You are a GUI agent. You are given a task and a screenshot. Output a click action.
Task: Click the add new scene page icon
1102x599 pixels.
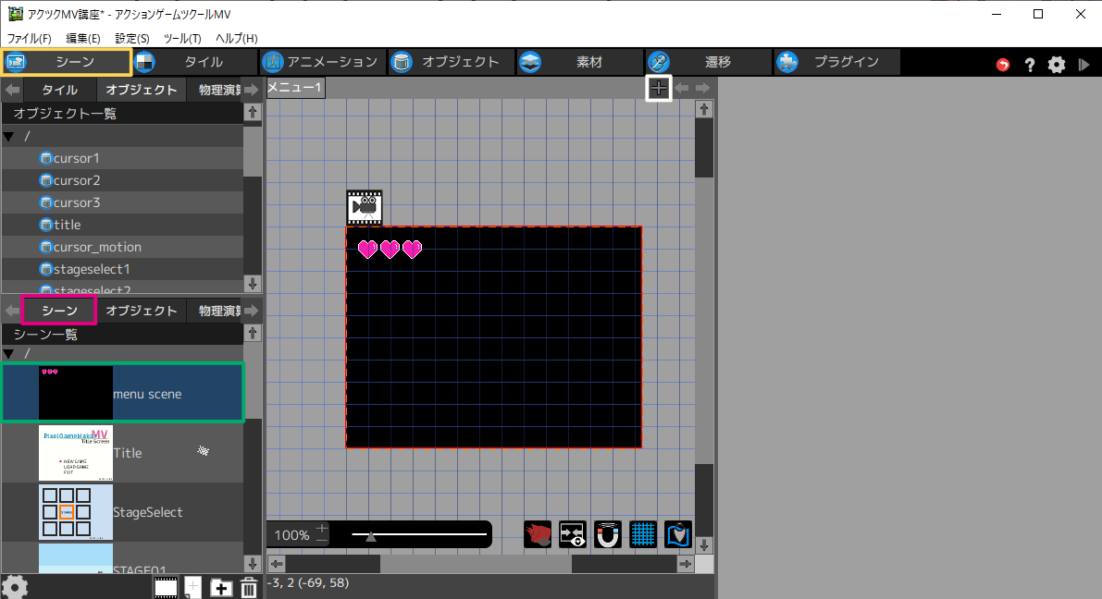point(192,587)
